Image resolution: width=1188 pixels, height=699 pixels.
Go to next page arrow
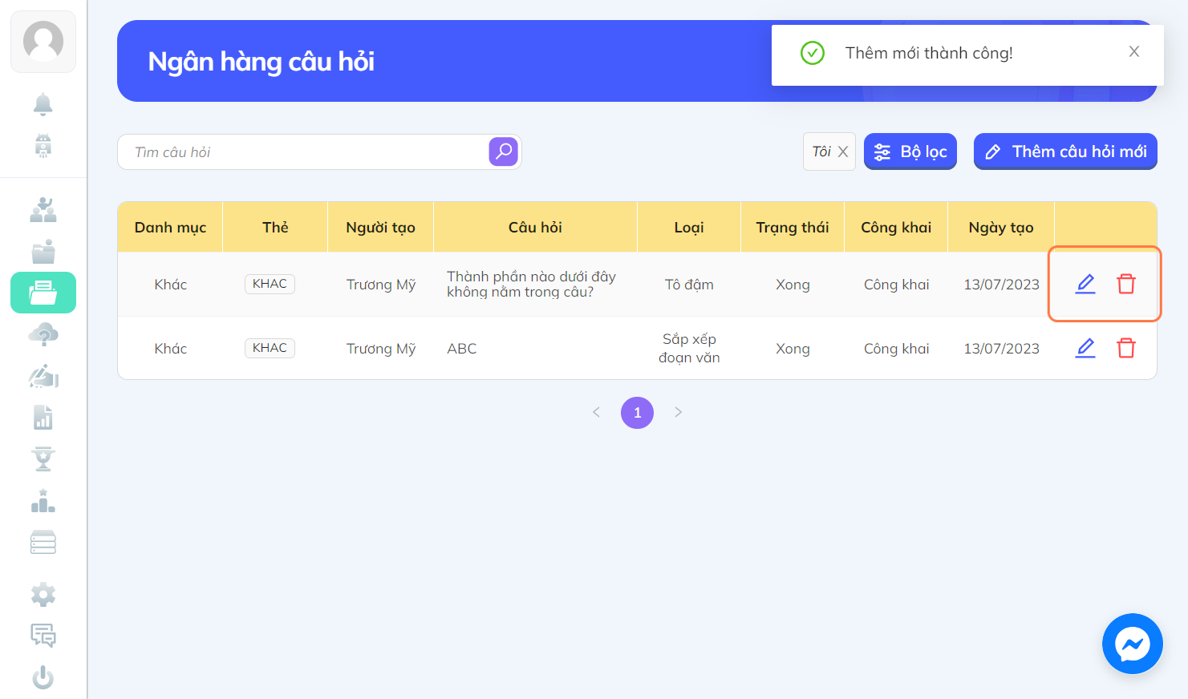(678, 412)
